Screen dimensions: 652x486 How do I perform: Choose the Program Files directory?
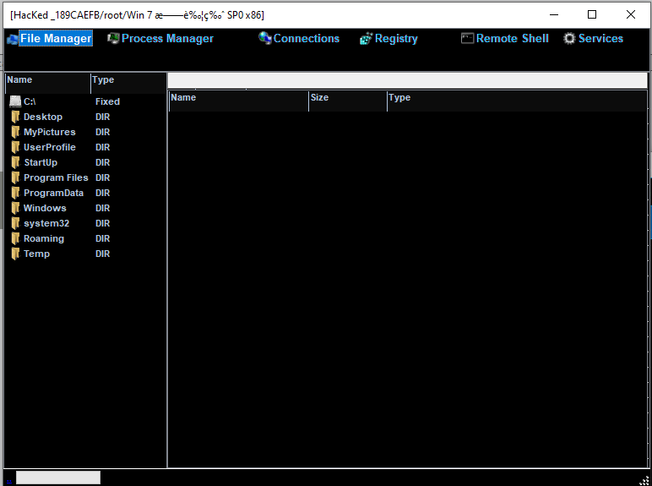tap(55, 177)
